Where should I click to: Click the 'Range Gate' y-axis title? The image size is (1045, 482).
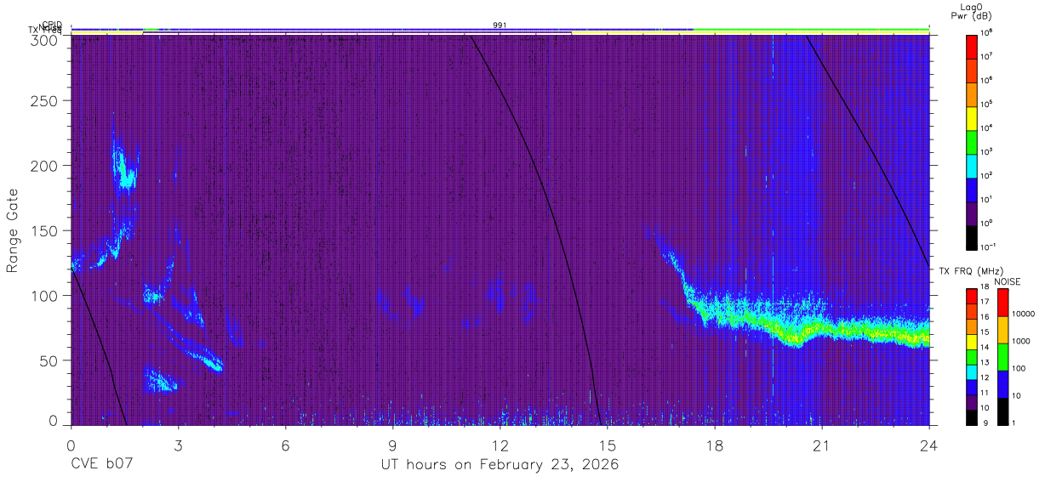point(13,230)
